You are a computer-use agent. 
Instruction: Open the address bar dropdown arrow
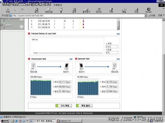(146, 16)
